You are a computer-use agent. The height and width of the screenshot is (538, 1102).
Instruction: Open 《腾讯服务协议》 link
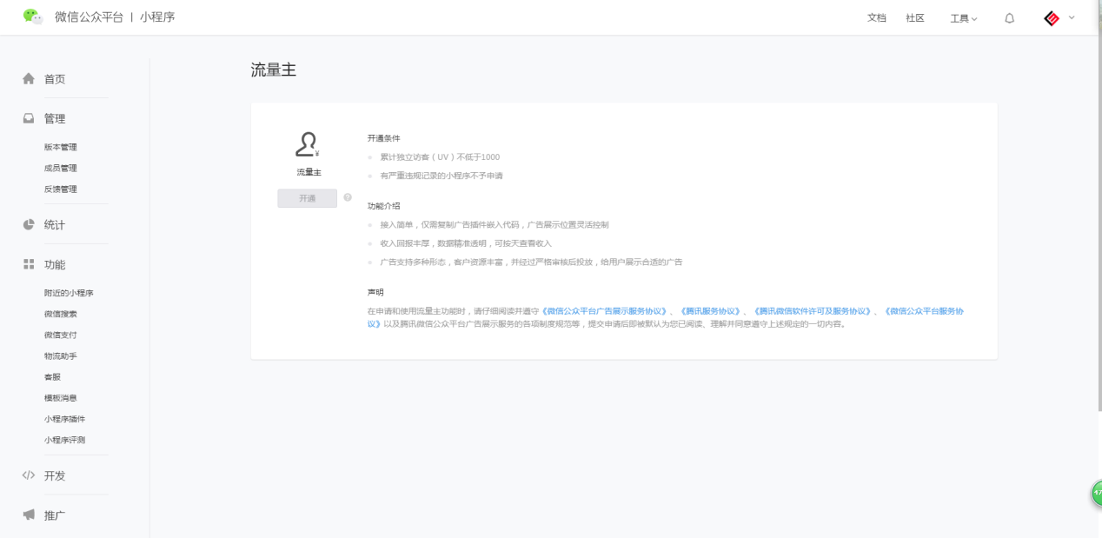tap(711, 311)
